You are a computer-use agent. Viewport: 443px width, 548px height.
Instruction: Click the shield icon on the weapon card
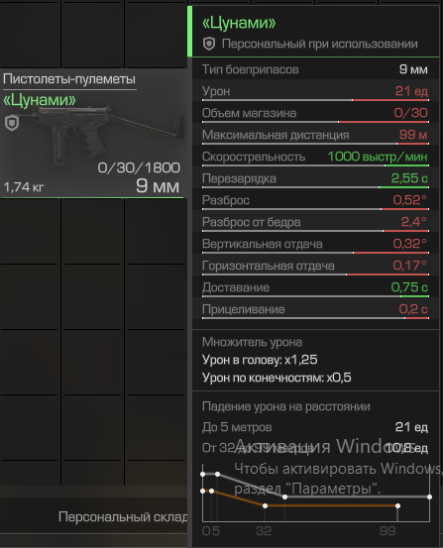pyautogui.click(x=12, y=123)
